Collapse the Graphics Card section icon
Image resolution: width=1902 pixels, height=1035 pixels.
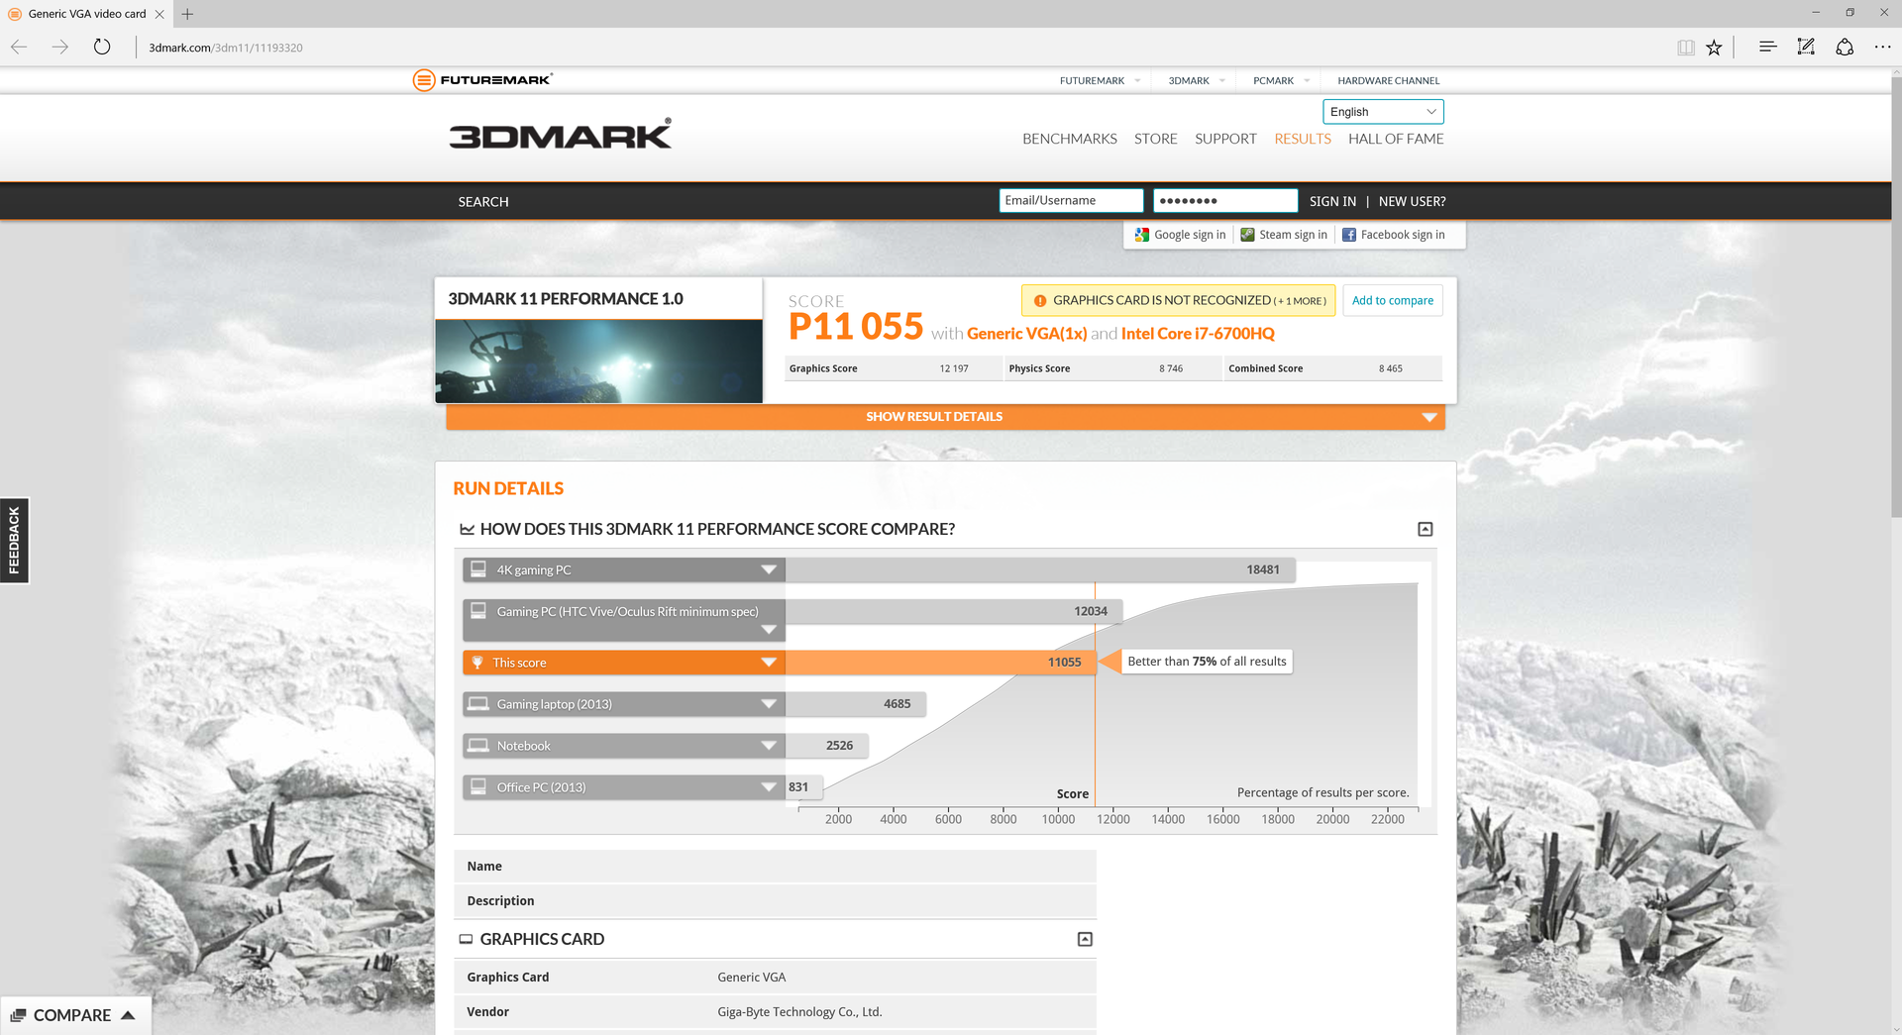point(1085,939)
